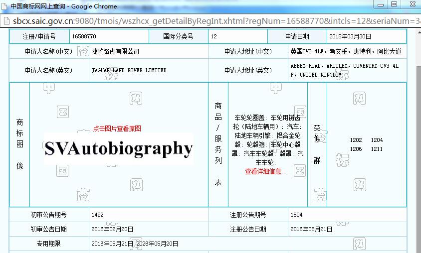The image size is (421, 253).
Task: Click registration announcement issue number 1504
Action: point(296,215)
